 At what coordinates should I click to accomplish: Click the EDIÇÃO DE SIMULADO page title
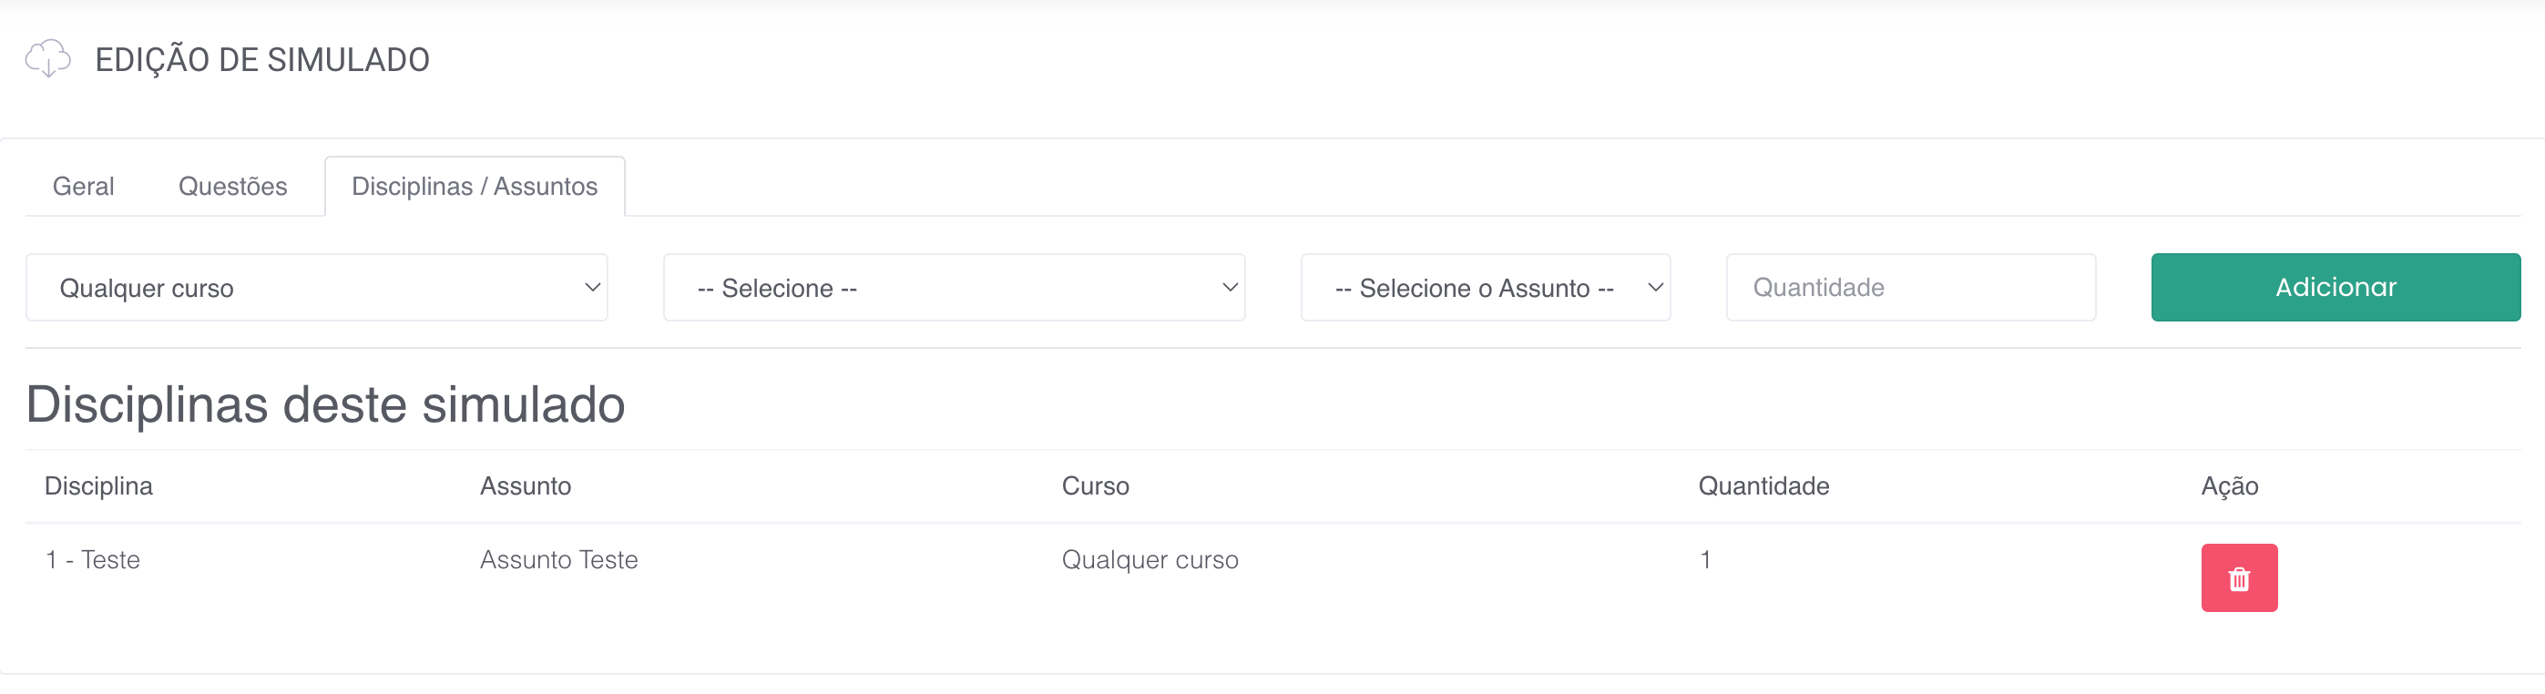[261, 60]
